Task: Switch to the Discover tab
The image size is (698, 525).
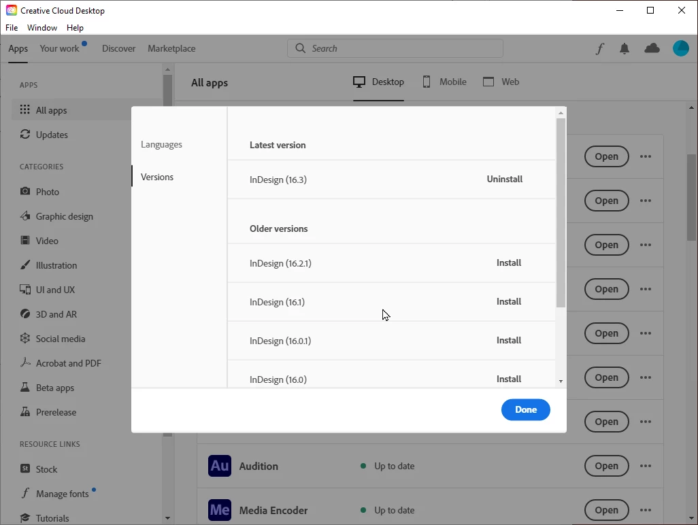Action: coord(118,48)
